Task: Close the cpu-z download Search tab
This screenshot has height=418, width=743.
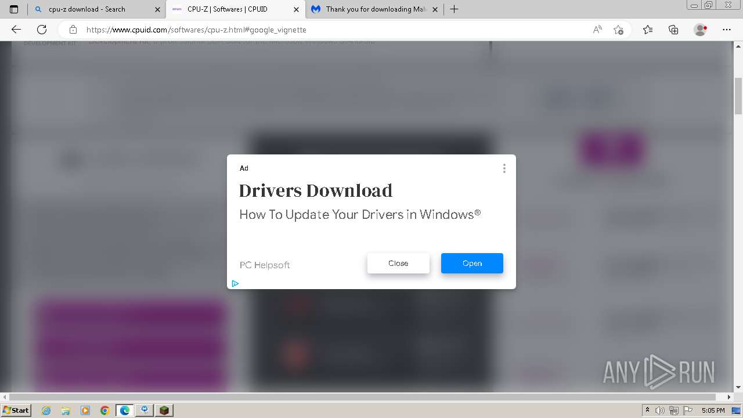Action: (x=157, y=9)
